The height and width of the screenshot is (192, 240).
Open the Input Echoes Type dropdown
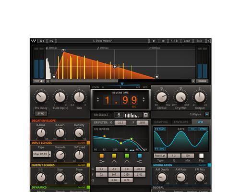tap(50, 154)
